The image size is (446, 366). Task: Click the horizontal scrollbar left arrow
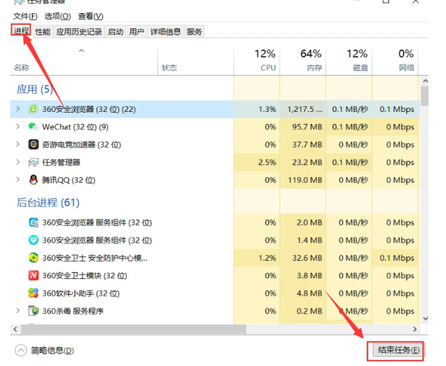pos(15,329)
